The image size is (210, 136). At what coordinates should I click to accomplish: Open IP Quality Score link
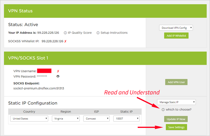pyautogui.click(x=80, y=33)
